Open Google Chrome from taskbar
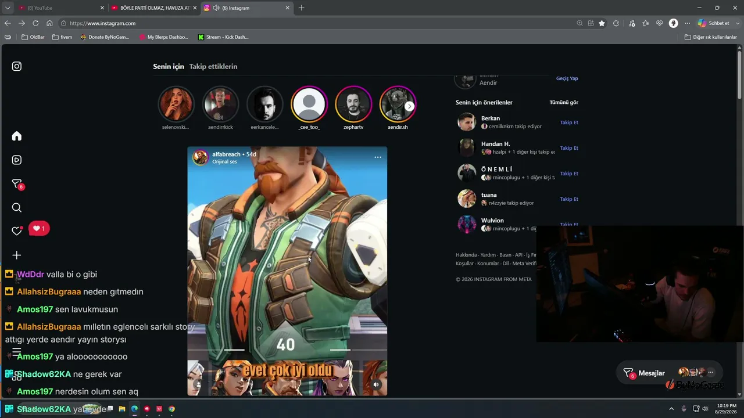The image size is (744, 418). coord(171,409)
